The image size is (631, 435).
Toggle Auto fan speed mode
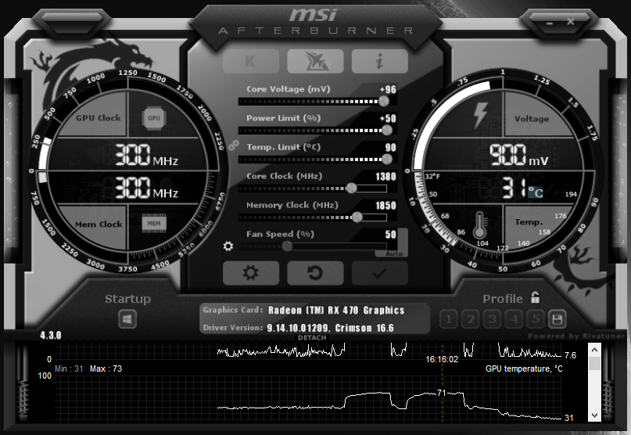394,253
